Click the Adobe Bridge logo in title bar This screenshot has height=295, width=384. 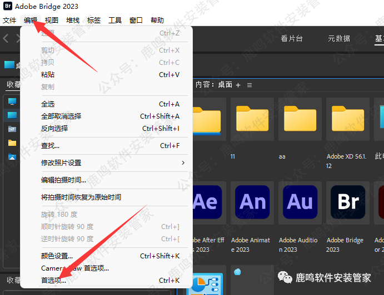pyautogui.click(x=7, y=6)
